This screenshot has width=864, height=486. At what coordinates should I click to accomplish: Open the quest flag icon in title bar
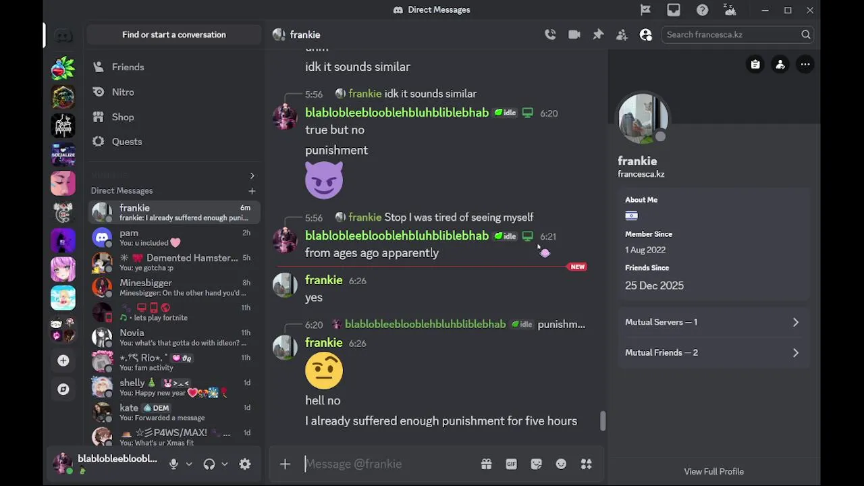[645, 10]
